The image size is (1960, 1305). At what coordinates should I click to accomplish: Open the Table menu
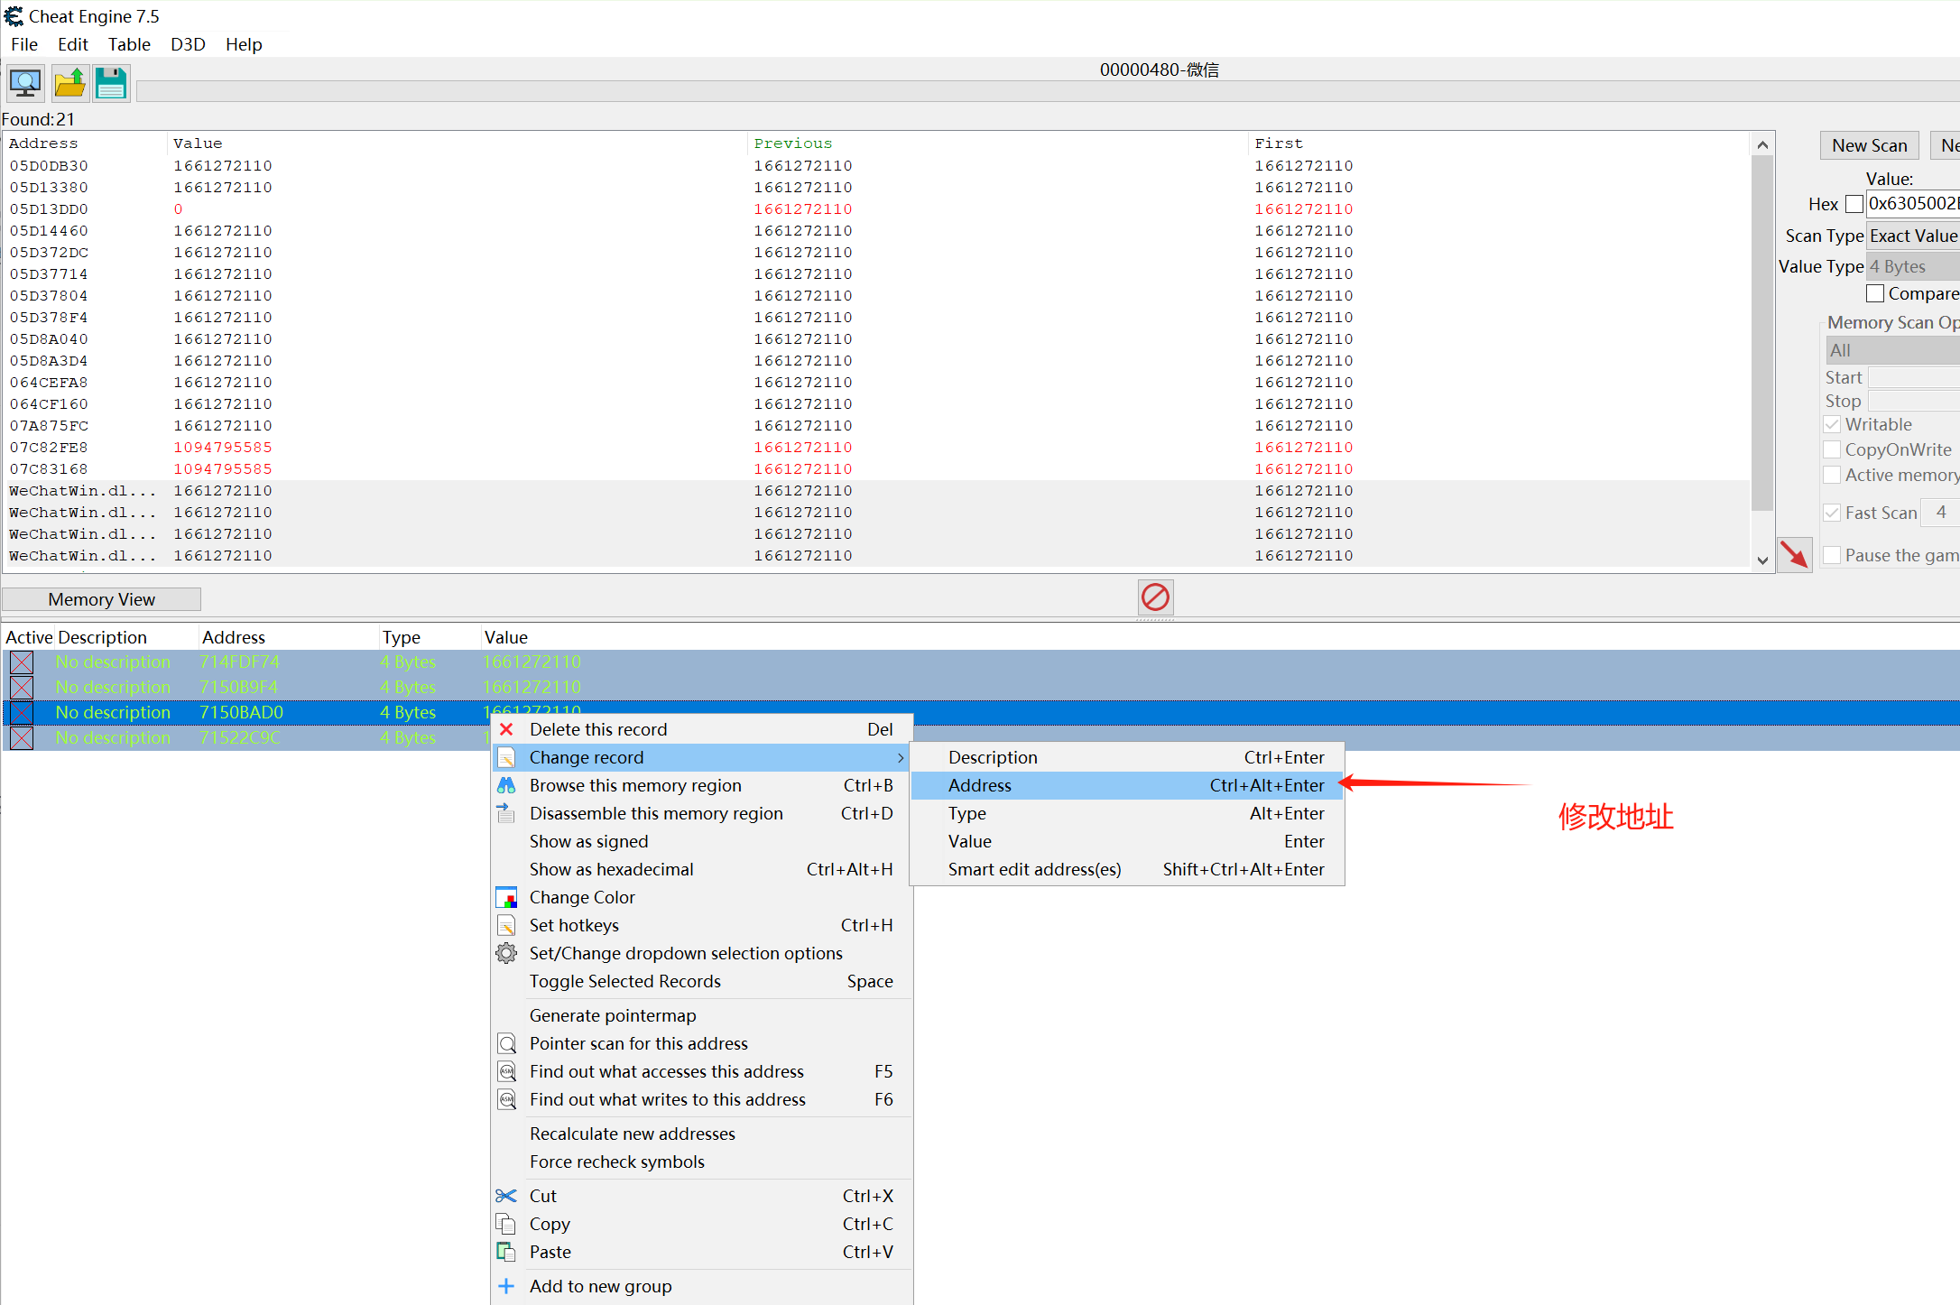(x=129, y=44)
